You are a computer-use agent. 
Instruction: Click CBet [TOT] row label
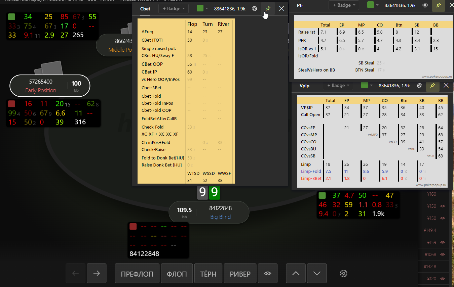tap(152, 40)
